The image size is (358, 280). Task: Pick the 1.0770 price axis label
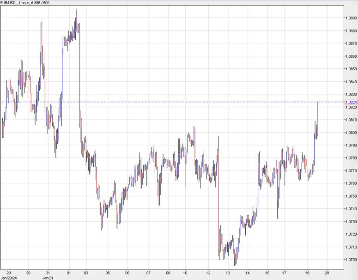[351, 170]
